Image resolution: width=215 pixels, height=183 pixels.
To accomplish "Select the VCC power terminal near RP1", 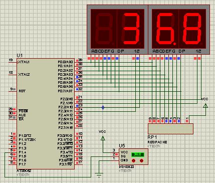I will pyautogui.click(x=205, y=106).
